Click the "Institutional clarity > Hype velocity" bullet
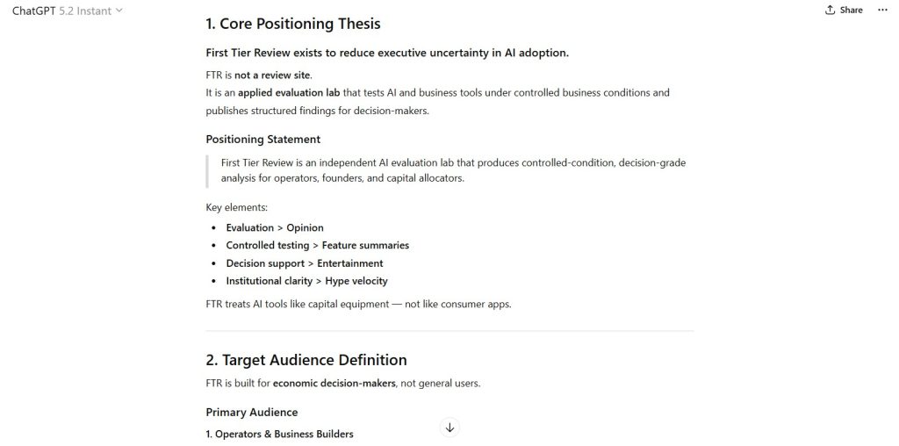This screenshot has height=446, width=899. click(x=306, y=281)
